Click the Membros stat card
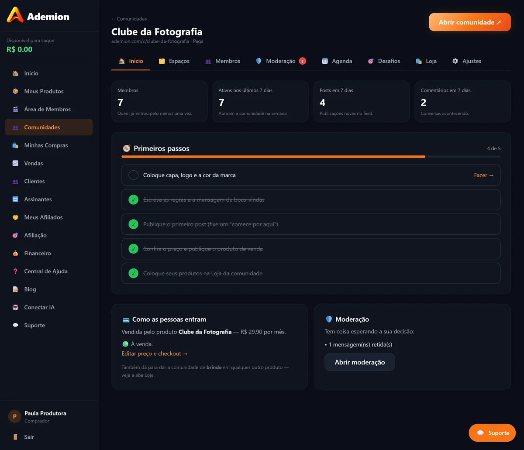Screen dimensions: 524x450 click(159, 101)
